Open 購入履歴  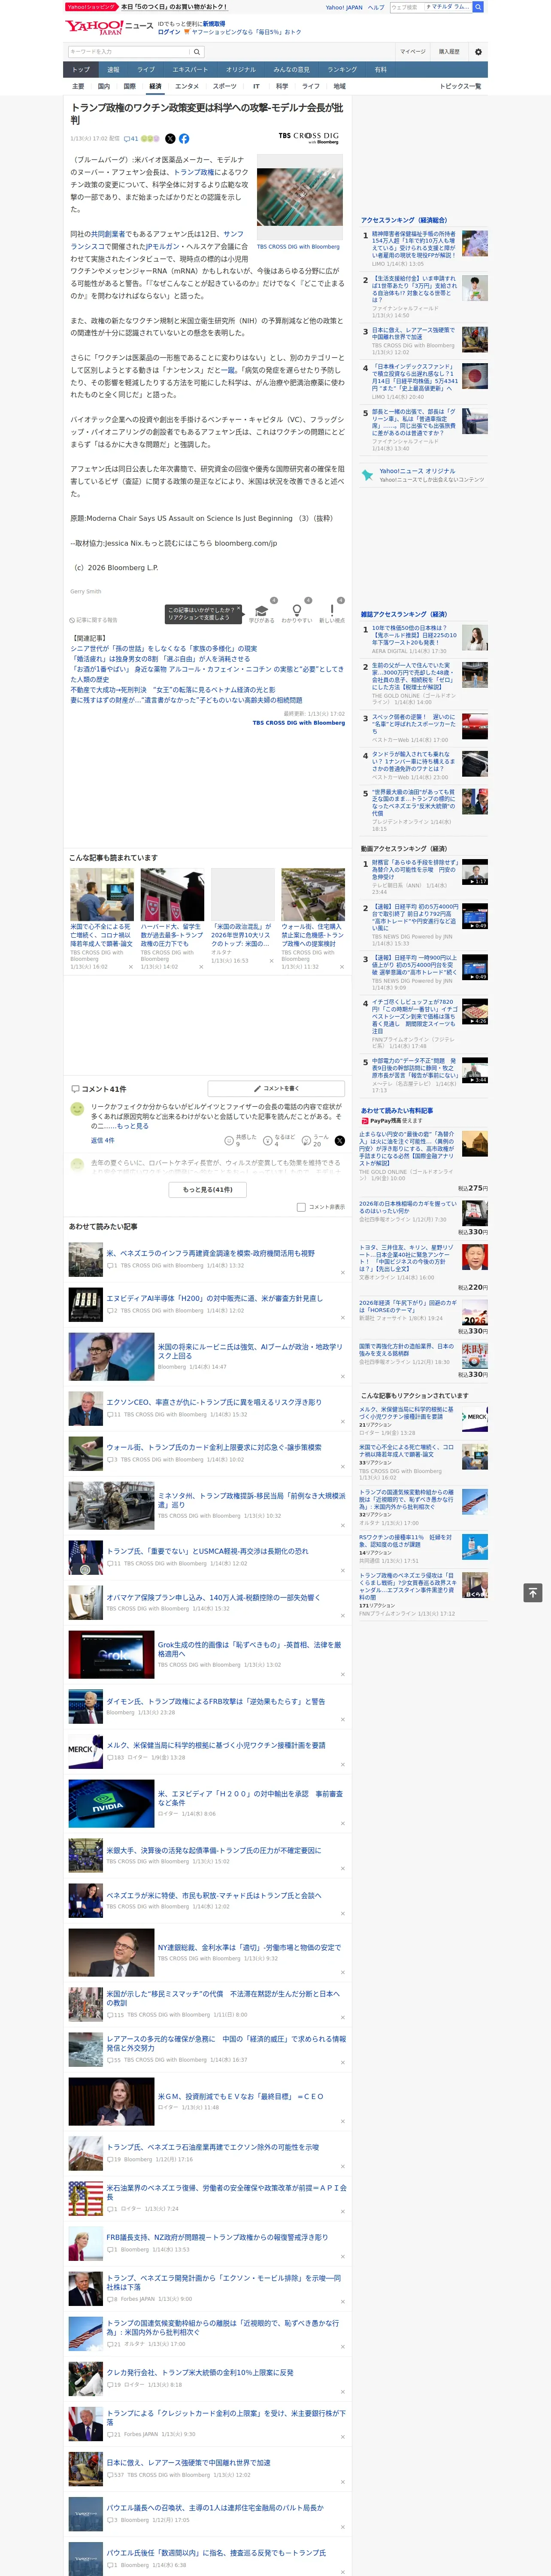(449, 52)
